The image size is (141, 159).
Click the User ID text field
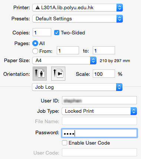[99, 100]
